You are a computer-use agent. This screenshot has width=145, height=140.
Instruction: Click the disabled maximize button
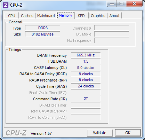[x=121, y=4]
